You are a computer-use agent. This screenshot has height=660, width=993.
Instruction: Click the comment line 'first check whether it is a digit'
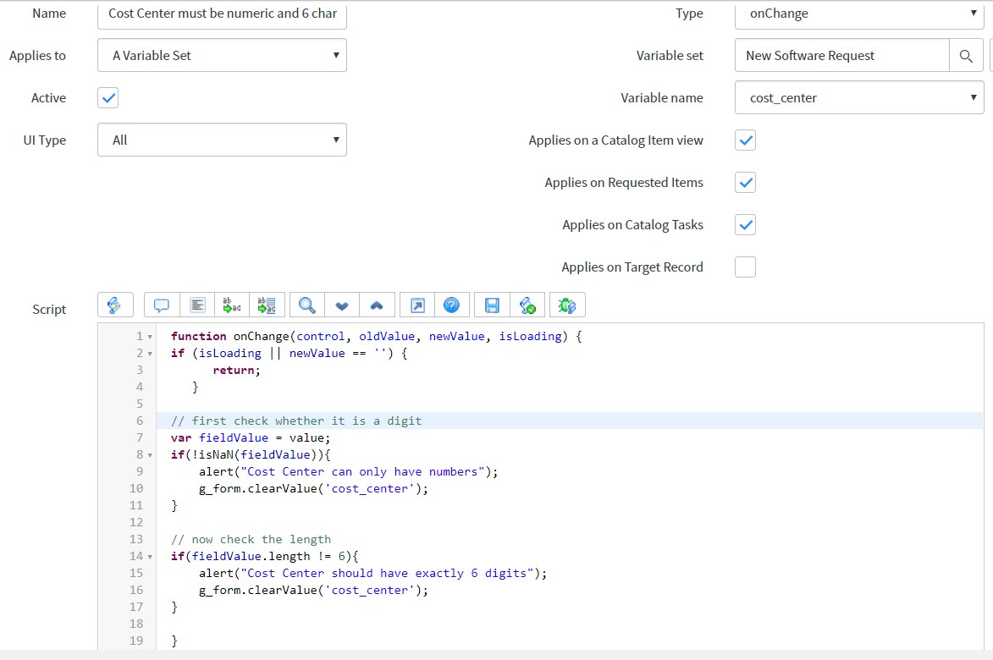pos(296,421)
